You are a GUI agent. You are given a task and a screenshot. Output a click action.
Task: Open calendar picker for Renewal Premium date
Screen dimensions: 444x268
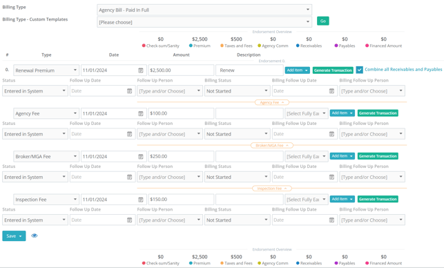(x=141, y=70)
